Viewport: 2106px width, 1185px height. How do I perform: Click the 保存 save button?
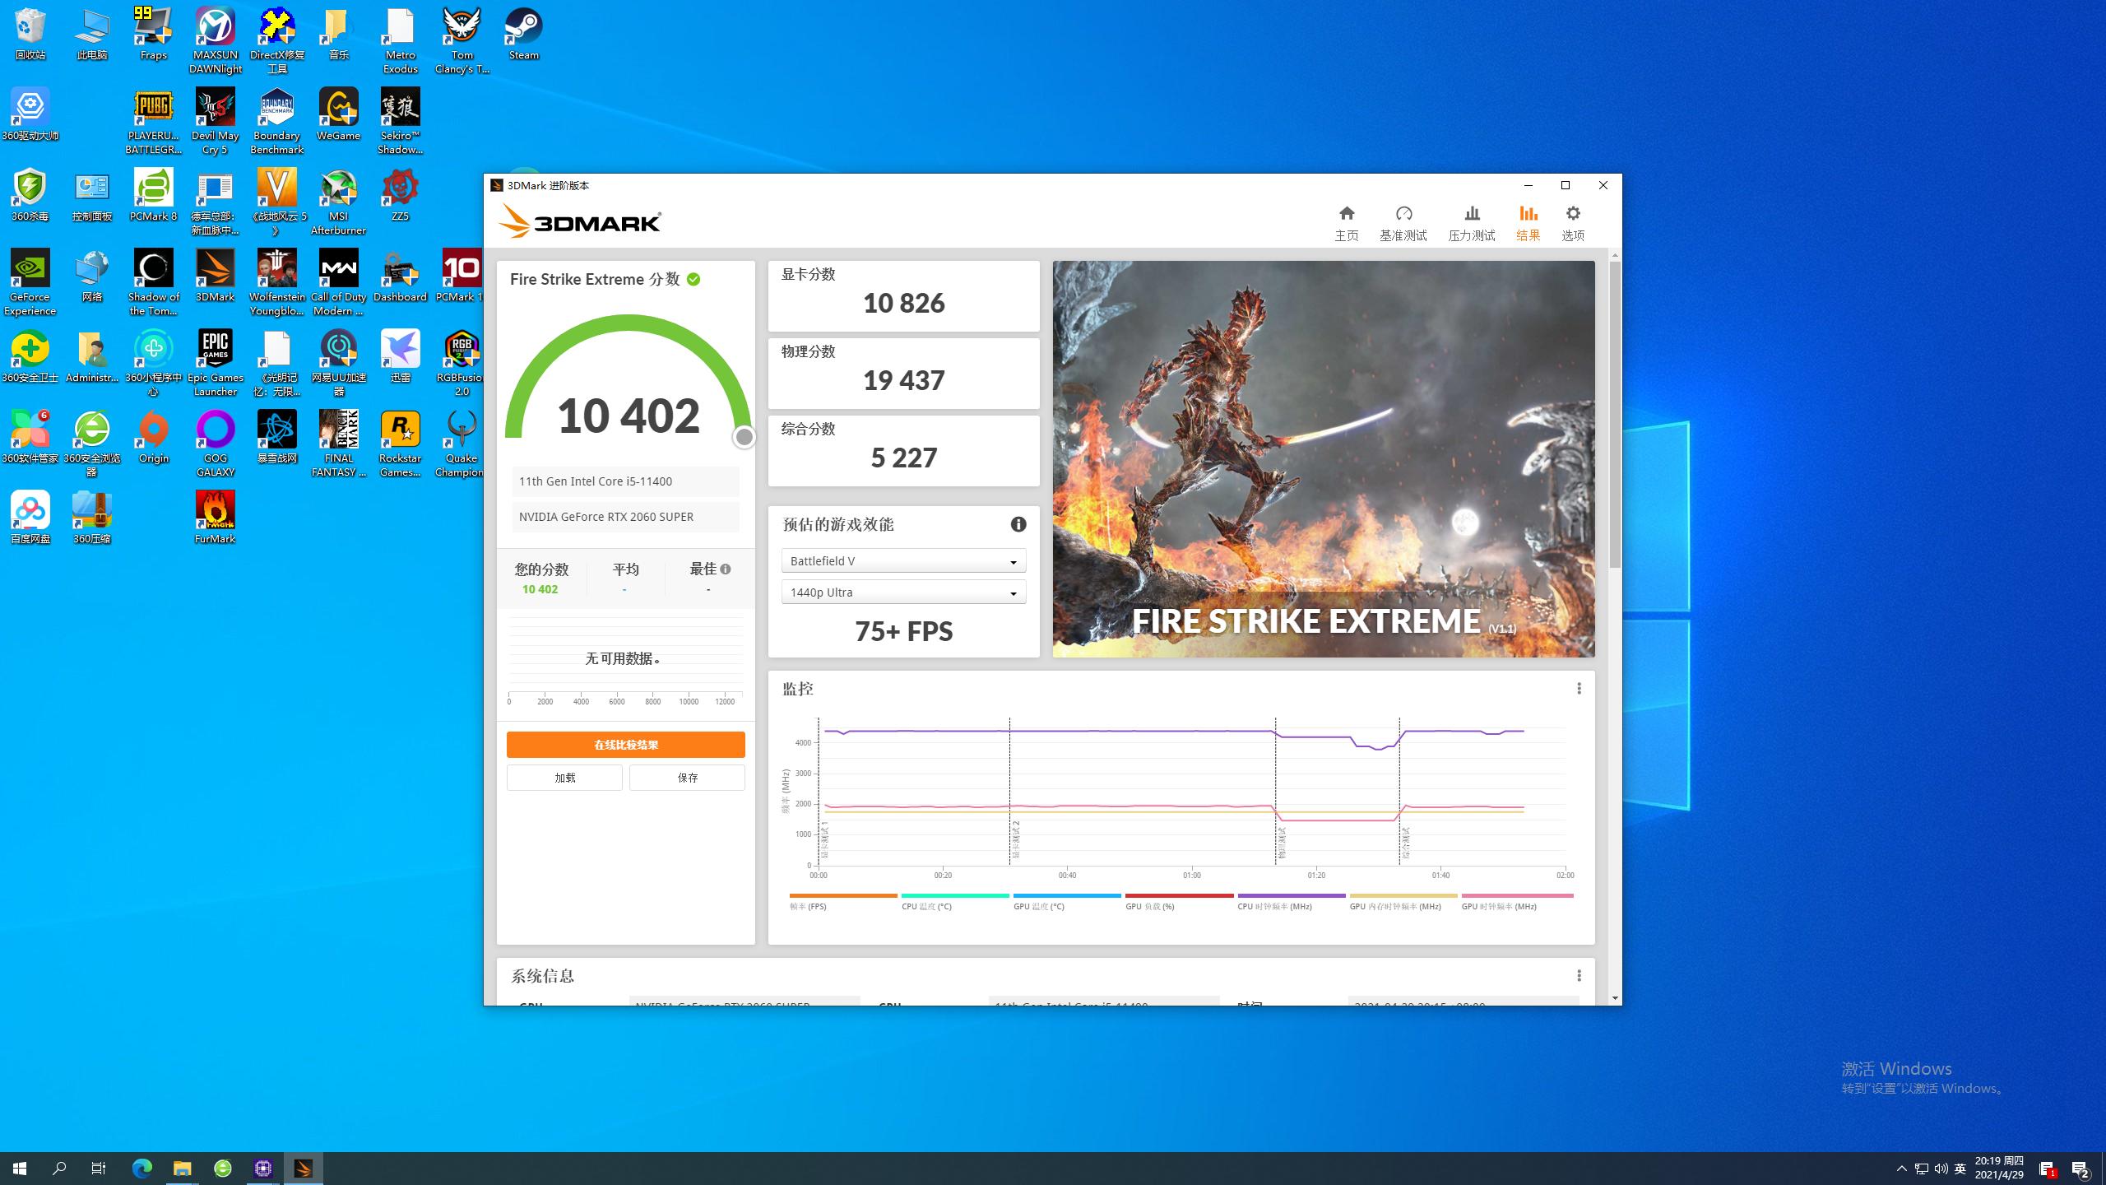tap(687, 777)
